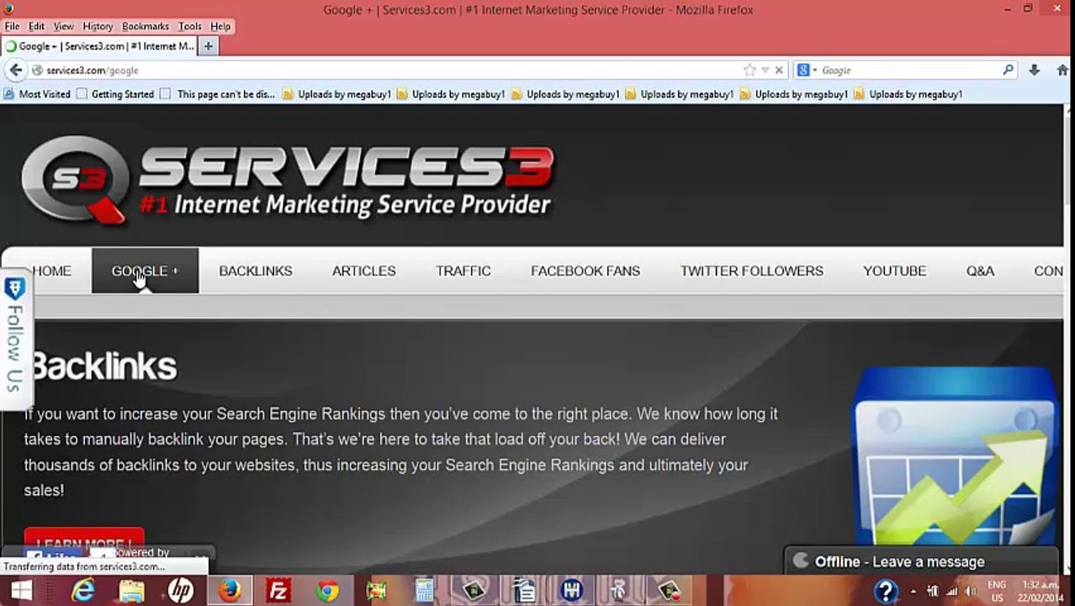Open the Calculator taskbar icon
The width and height of the screenshot is (1075, 606).
[424, 591]
